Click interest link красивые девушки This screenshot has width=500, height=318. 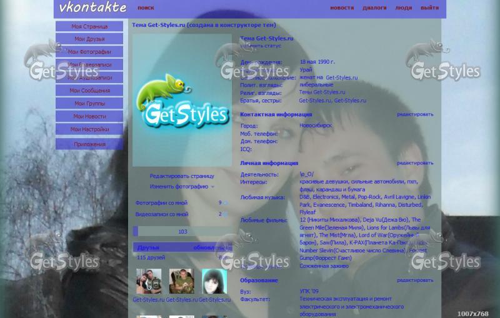pos(323,182)
